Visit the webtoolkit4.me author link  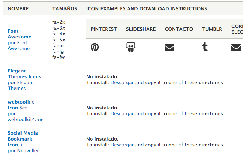[26, 119]
